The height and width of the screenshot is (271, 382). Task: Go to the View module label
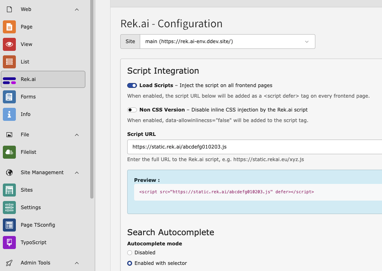26,44
